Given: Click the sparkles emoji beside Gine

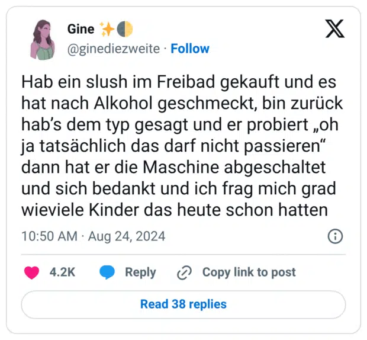Looking at the screenshot, I should coord(107,29).
